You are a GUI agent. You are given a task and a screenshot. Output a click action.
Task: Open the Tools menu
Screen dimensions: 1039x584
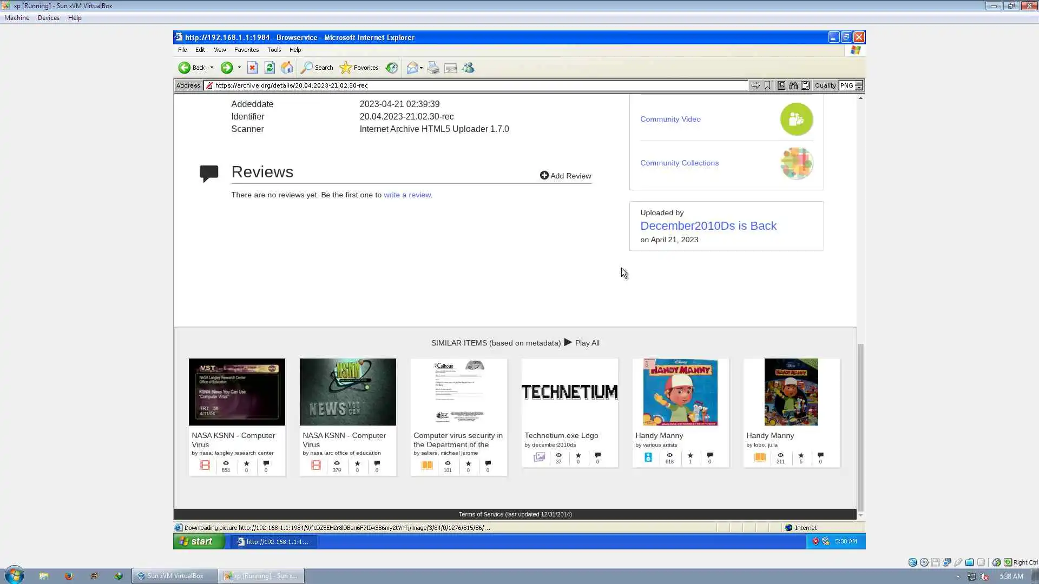tap(274, 50)
